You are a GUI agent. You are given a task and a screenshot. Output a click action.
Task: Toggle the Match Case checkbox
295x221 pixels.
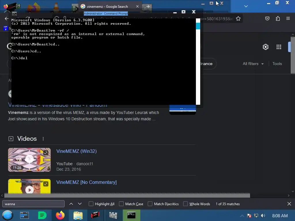pos(121,204)
